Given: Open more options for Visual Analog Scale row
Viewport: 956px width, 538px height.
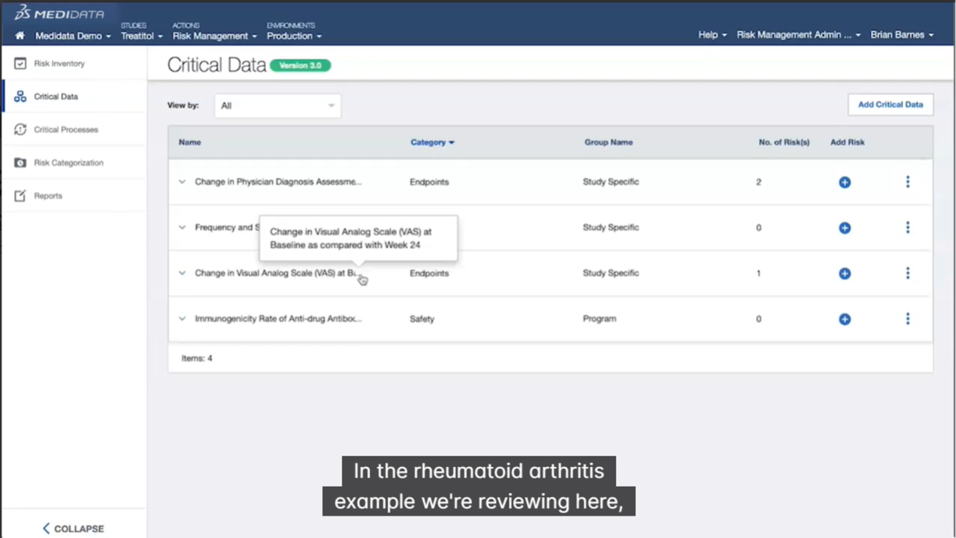Looking at the screenshot, I should click(907, 273).
